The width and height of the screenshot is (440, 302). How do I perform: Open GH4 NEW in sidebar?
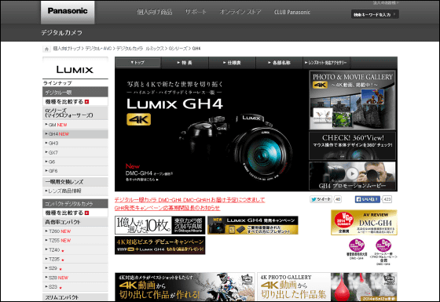tap(75, 134)
